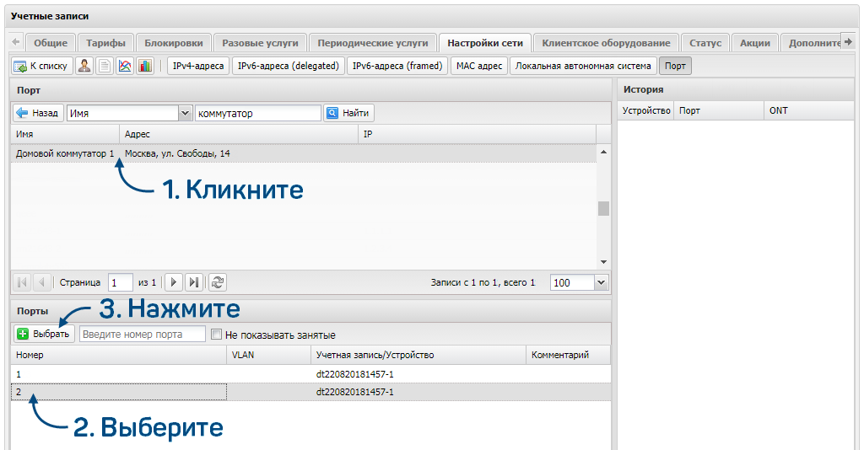This screenshot has height=450, width=864.
Task: Open the bar chart report icon
Action: point(145,66)
